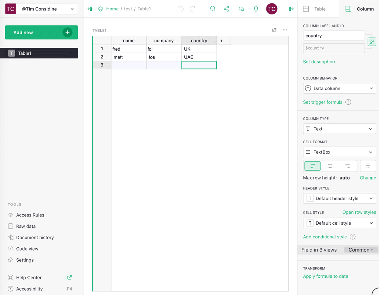The width and height of the screenshot is (379, 295).
Task: Click the Add new button
Action: pyautogui.click(x=41, y=33)
